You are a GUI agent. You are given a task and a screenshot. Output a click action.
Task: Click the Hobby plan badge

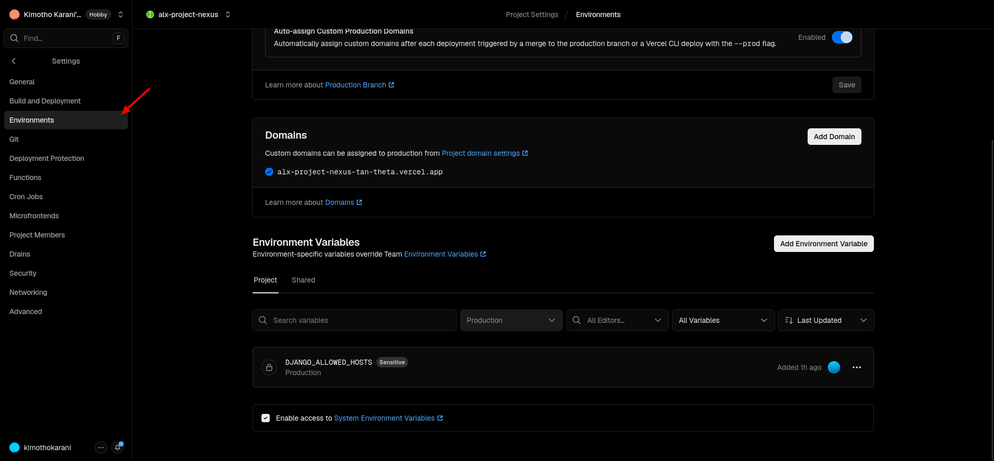(98, 14)
